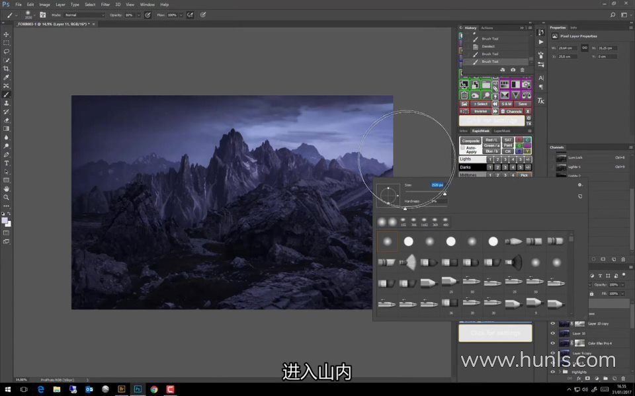Select the Horizontal Type tool
Image resolution: width=635 pixels, height=396 pixels.
[6, 163]
